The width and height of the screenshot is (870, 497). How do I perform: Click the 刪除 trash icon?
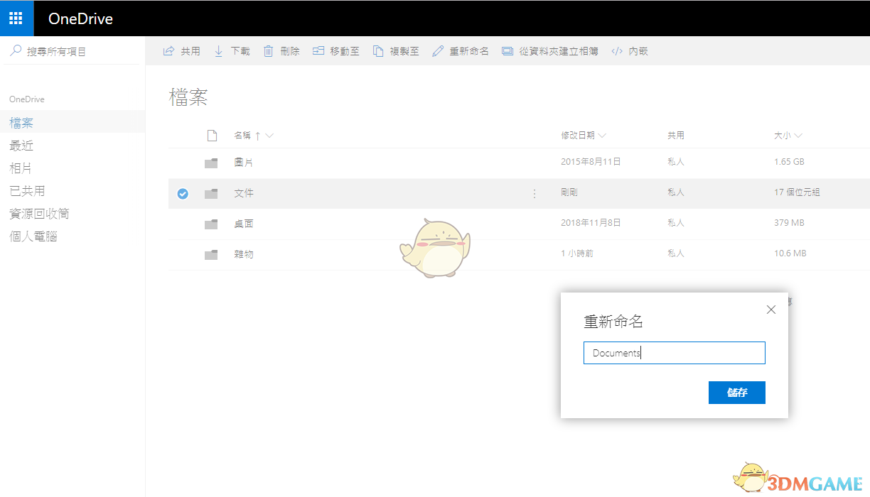click(x=268, y=51)
